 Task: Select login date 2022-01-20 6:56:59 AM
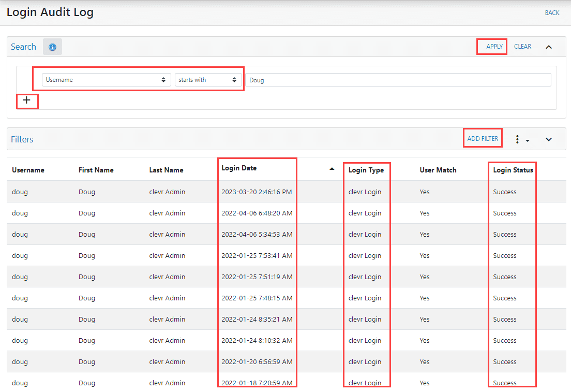257,362
